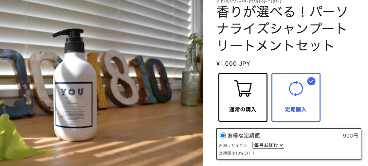Click the YOU label on the bottle

pos(72,92)
